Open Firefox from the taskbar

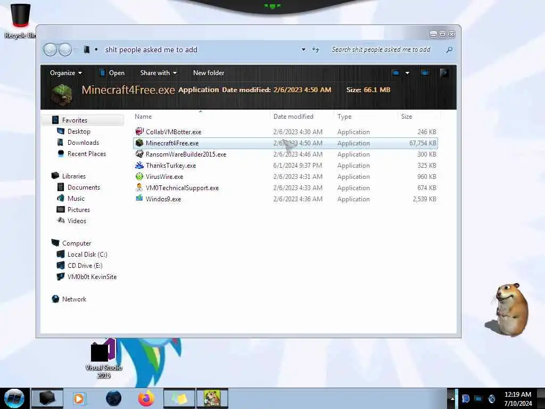[146, 398]
